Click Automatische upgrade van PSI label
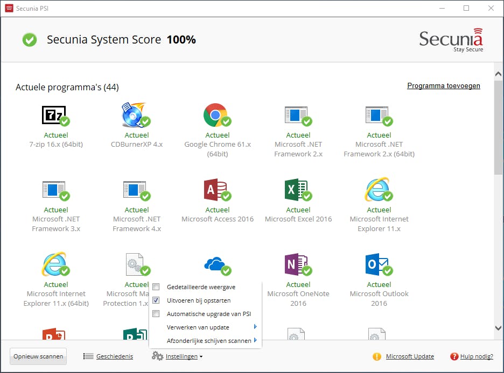 [x=209, y=314]
